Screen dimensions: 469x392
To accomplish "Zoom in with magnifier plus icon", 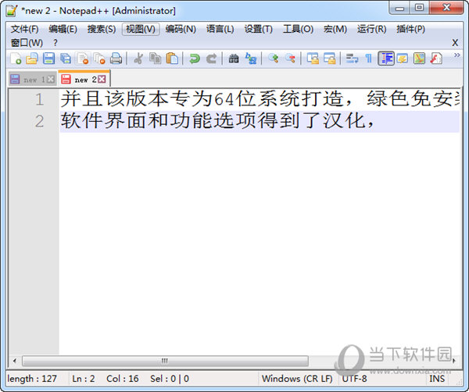I will [273, 58].
